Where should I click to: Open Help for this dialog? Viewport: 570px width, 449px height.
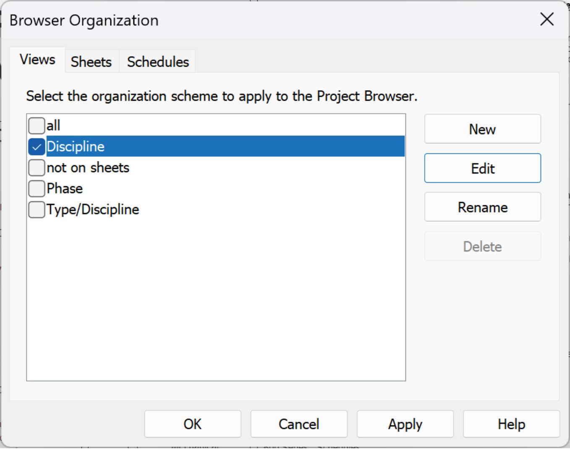511,424
